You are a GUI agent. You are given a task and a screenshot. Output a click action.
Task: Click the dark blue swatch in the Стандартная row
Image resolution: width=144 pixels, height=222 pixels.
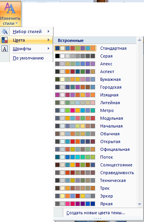coord(57,48)
